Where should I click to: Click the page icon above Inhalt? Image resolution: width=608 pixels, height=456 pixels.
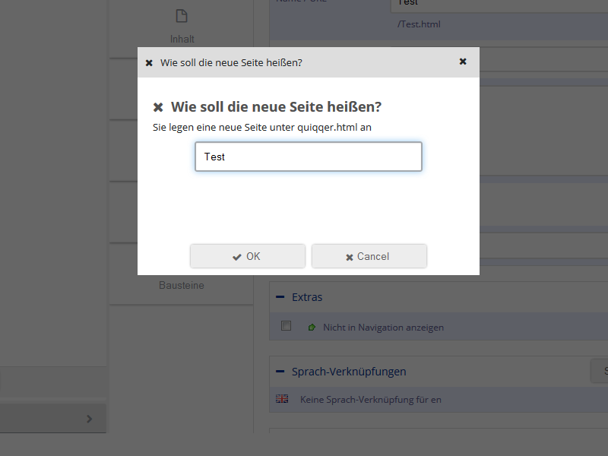181,15
